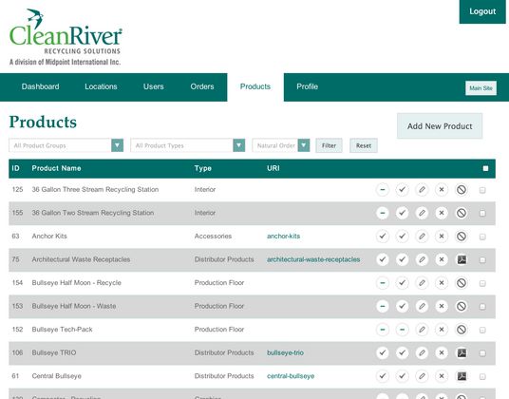Click the second checkmark icon for Central Bullseye
This screenshot has width=509, height=399.
coord(403,376)
